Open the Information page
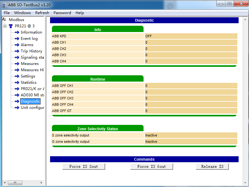The height and width of the screenshot is (187, 249). (x=31, y=32)
